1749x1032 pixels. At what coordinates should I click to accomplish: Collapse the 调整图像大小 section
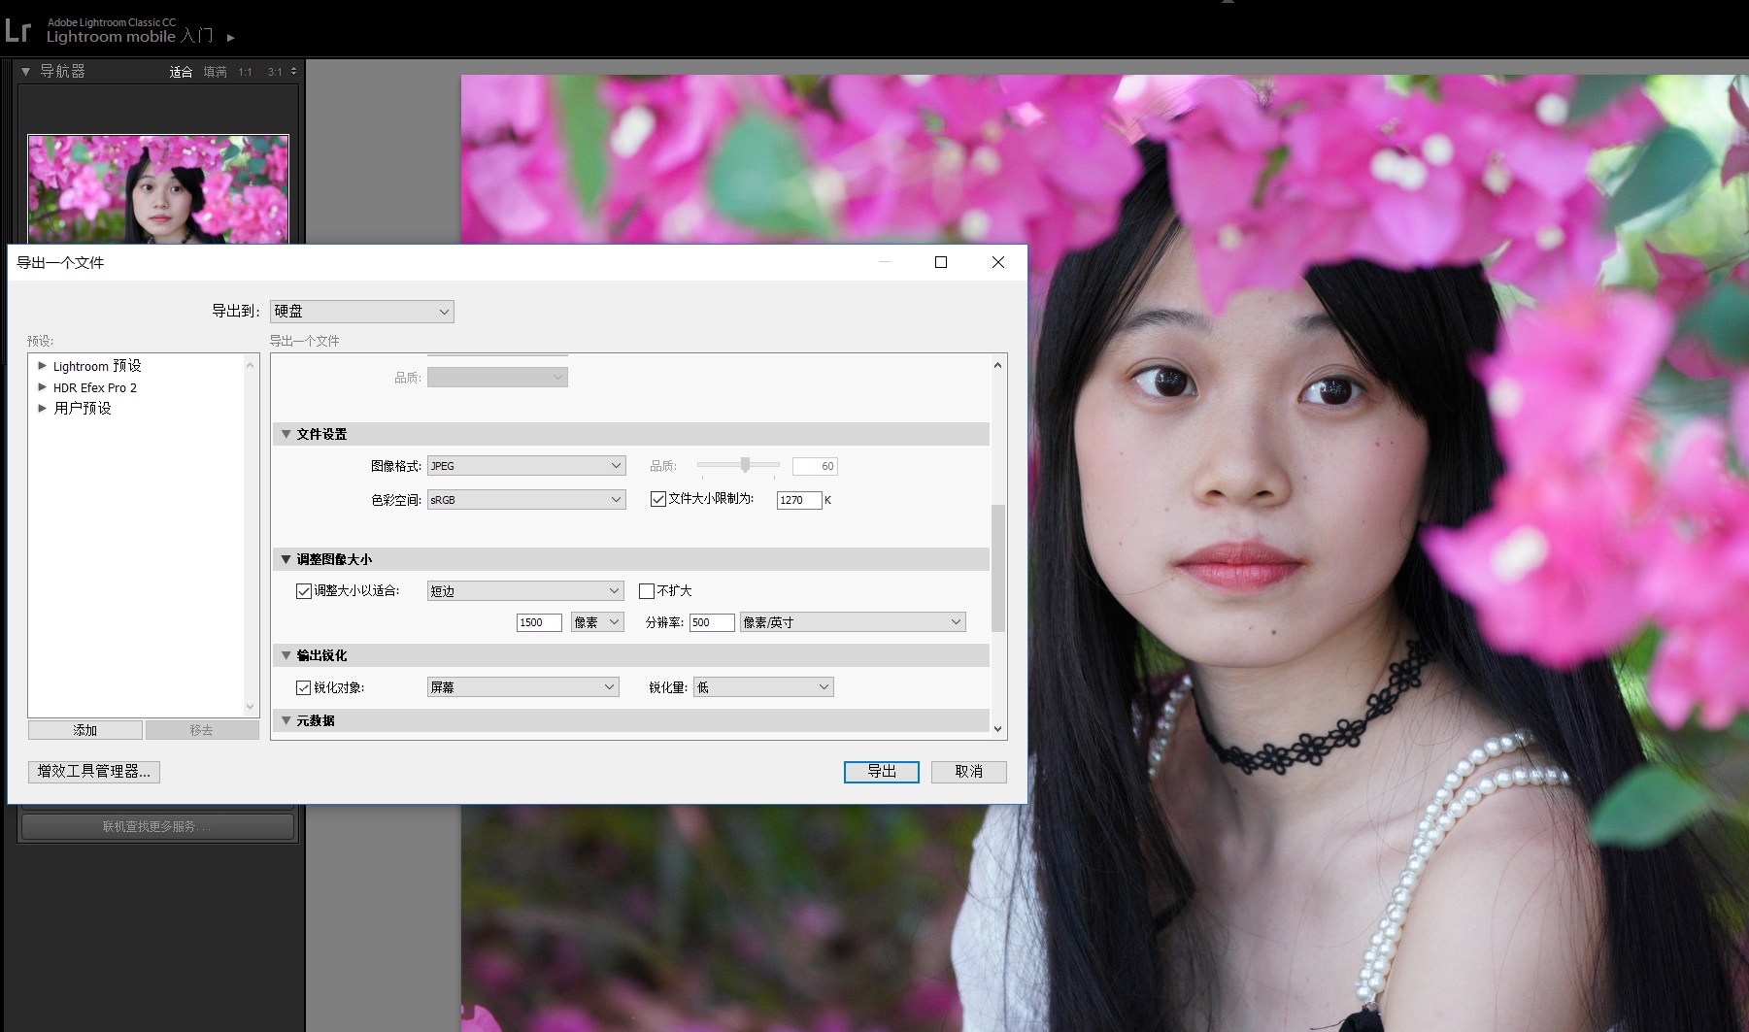tap(286, 559)
